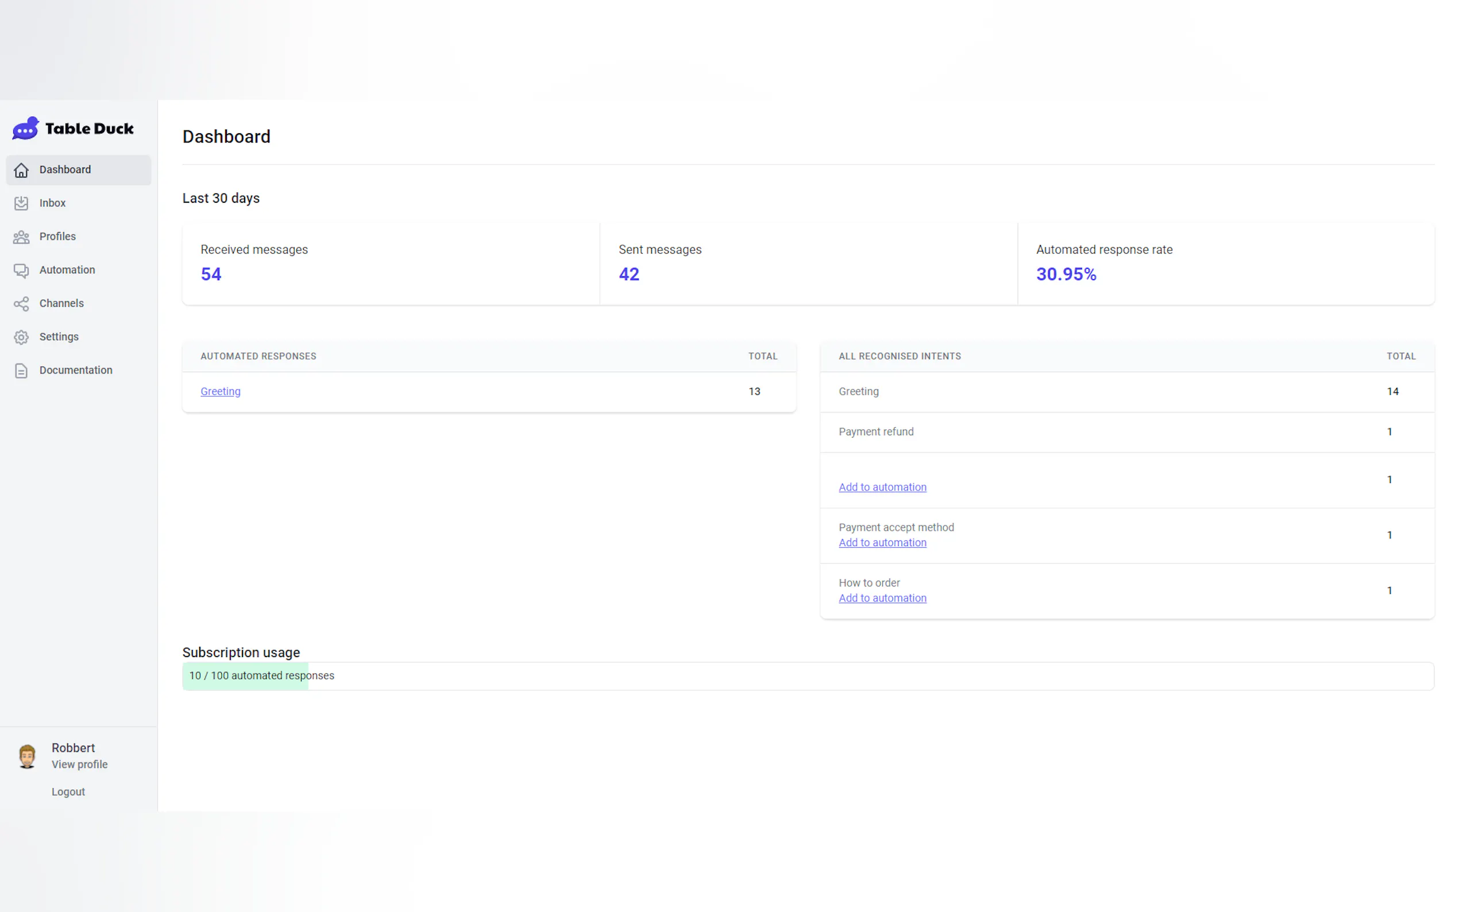Click the Documentation page icon

pyautogui.click(x=21, y=370)
